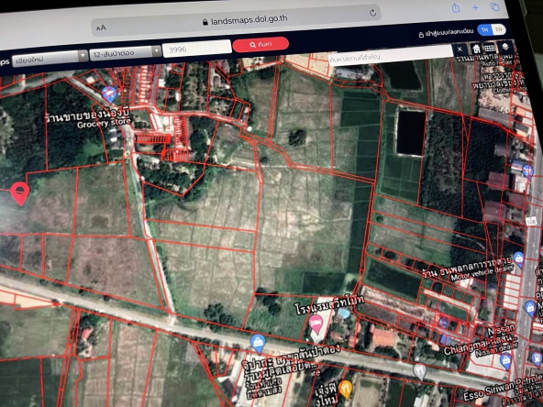
Task: Reload the page in address bar
Action: [x=372, y=13]
